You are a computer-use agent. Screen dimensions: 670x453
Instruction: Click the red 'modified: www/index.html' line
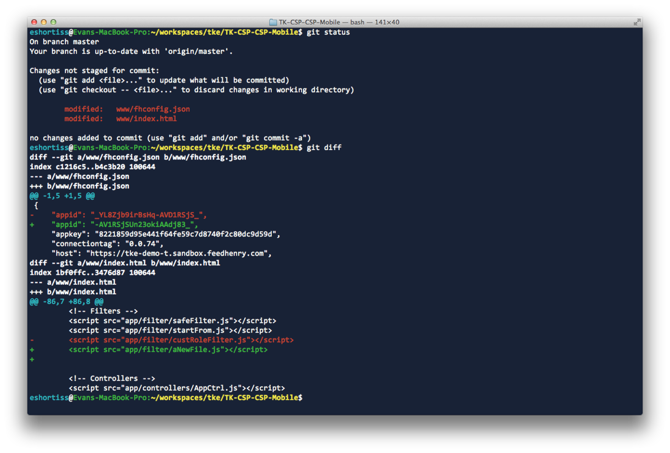120,119
